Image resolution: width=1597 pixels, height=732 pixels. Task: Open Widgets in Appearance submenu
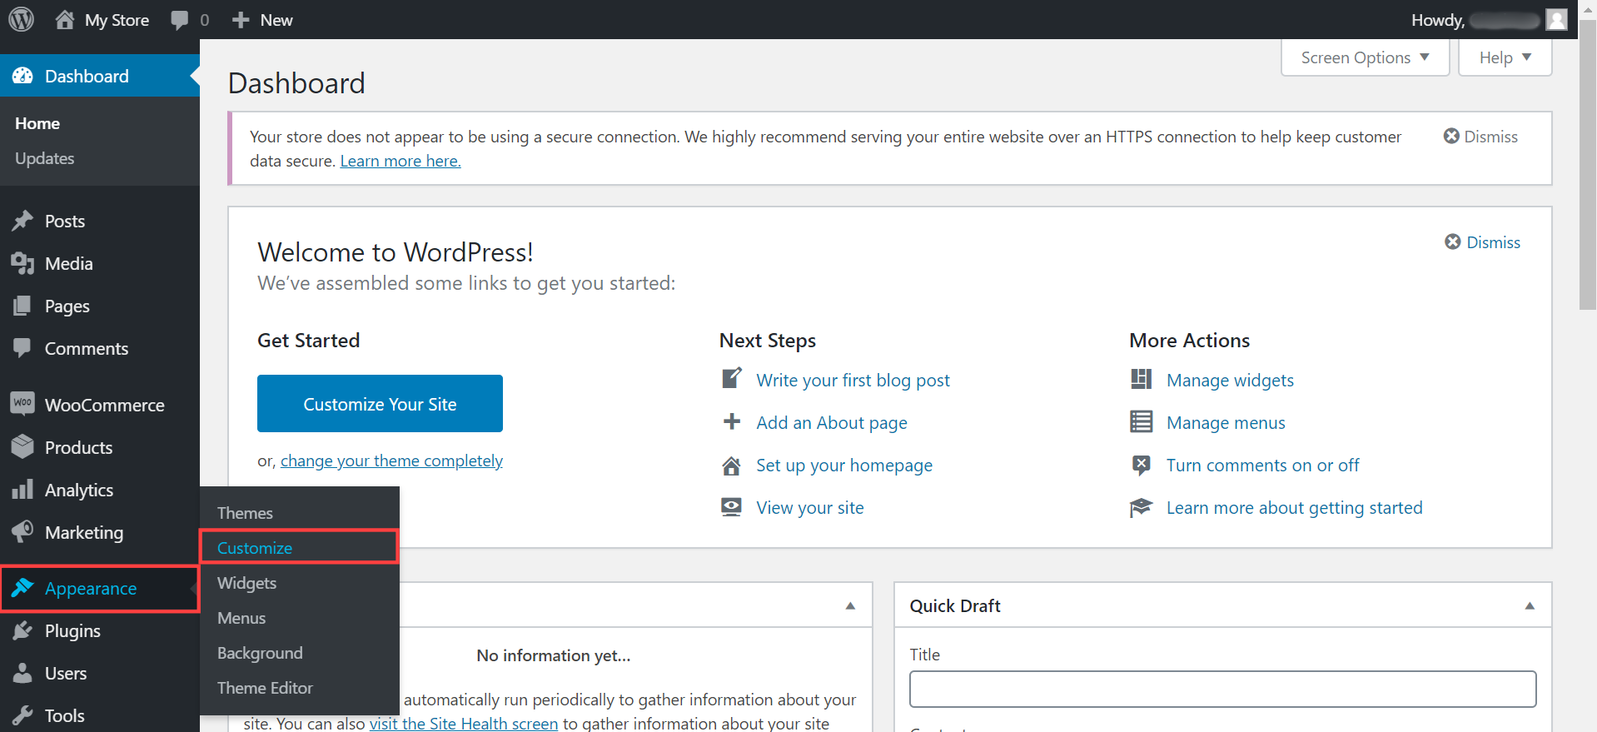pos(246,583)
